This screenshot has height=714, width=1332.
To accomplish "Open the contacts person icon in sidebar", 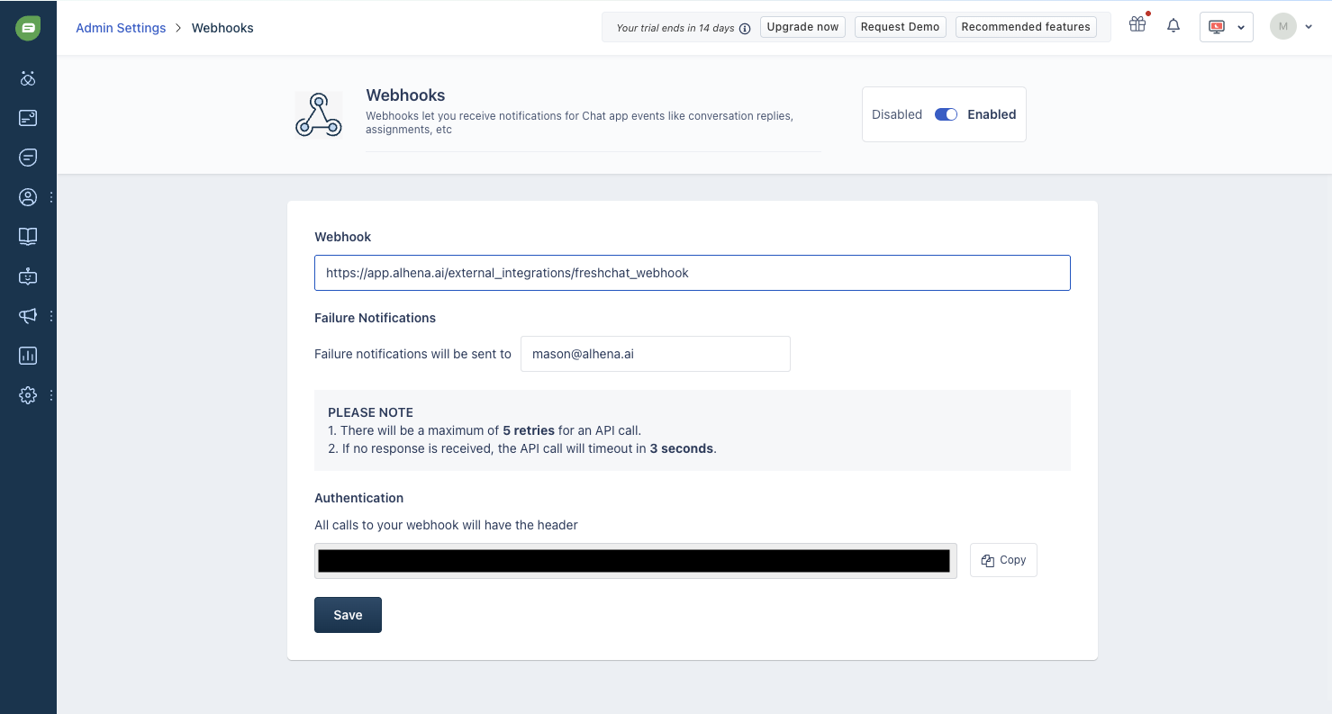I will click(28, 197).
